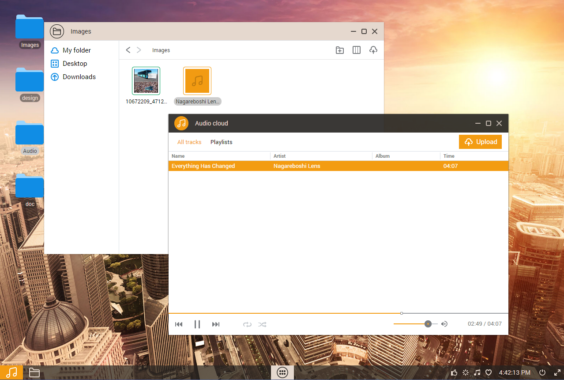Open the Images folder on the desktop
The height and width of the screenshot is (380, 564).
click(30, 27)
